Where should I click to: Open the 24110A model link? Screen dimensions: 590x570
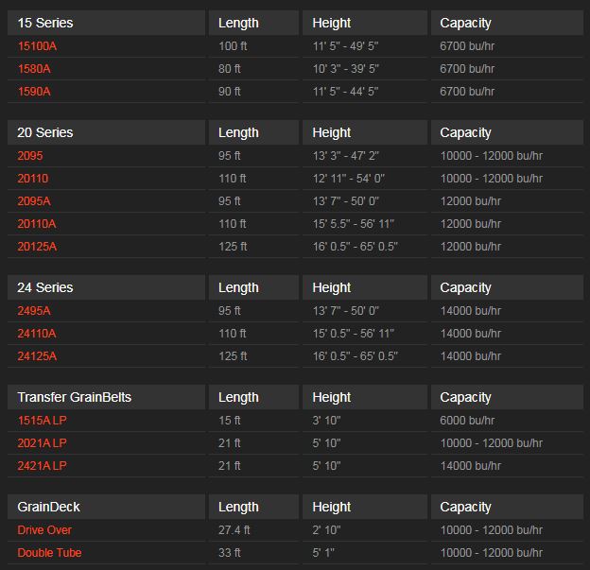pyautogui.click(x=37, y=334)
